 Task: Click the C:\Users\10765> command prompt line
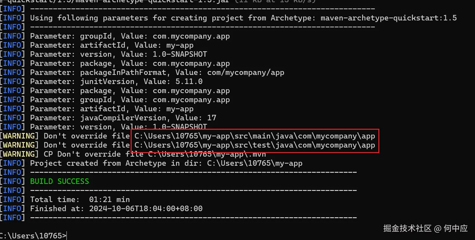pyautogui.click(x=33, y=236)
